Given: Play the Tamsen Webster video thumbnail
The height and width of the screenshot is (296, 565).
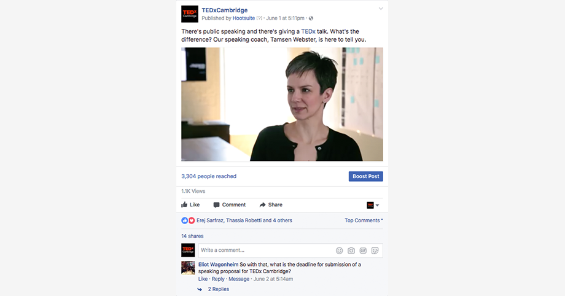Looking at the screenshot, I should tap(282, 104).
